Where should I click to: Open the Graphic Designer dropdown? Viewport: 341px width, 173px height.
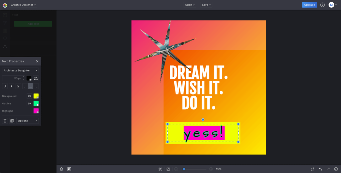23,5
